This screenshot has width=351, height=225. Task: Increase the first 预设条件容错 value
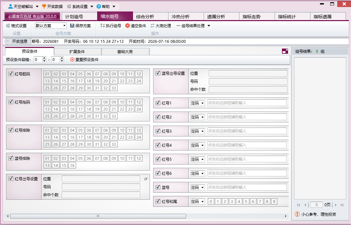click(44, 58)
